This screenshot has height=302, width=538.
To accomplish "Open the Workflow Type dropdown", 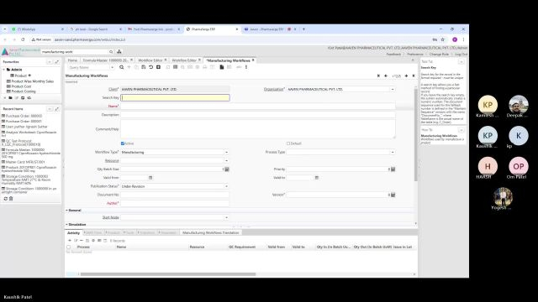I will coord(226,152).
